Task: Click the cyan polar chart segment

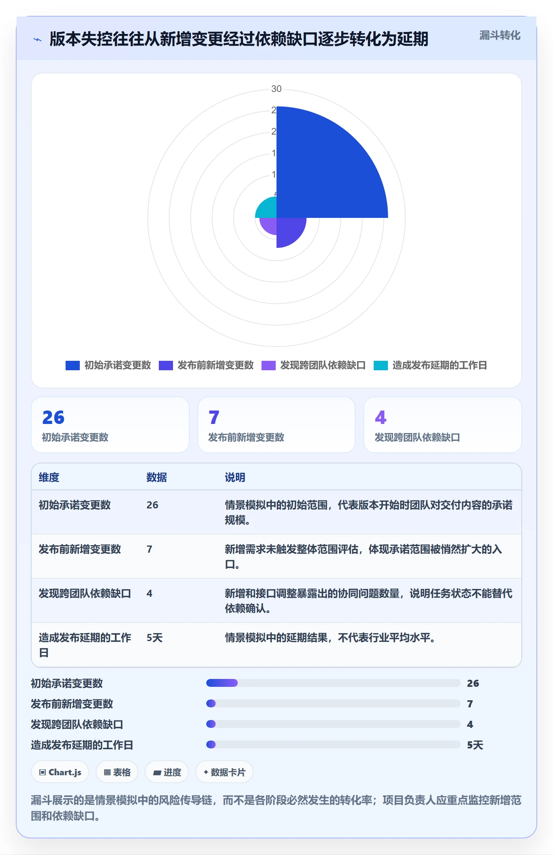Action: (x=268, y=209)
